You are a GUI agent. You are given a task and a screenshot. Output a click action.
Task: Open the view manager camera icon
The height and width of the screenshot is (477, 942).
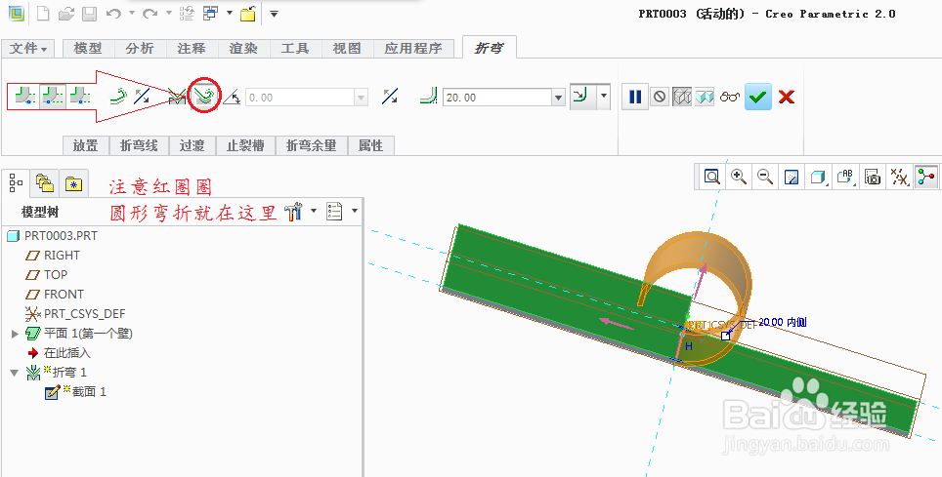[873, 177]
